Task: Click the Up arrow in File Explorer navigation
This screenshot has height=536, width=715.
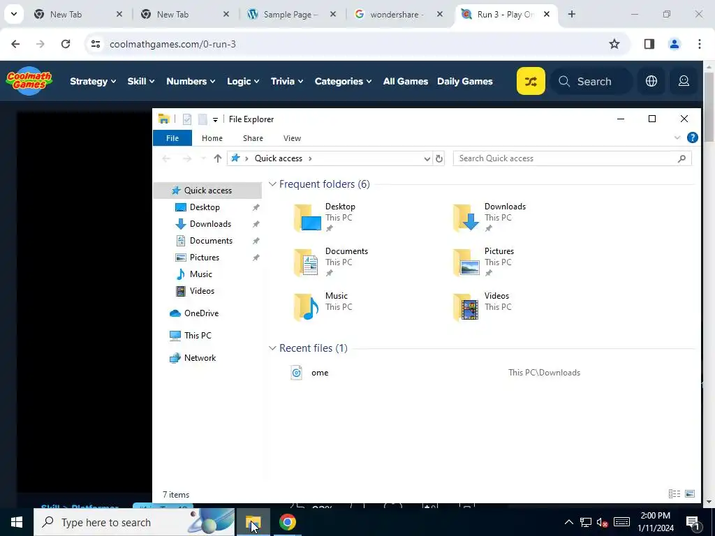Action: (x=218, y=158)
